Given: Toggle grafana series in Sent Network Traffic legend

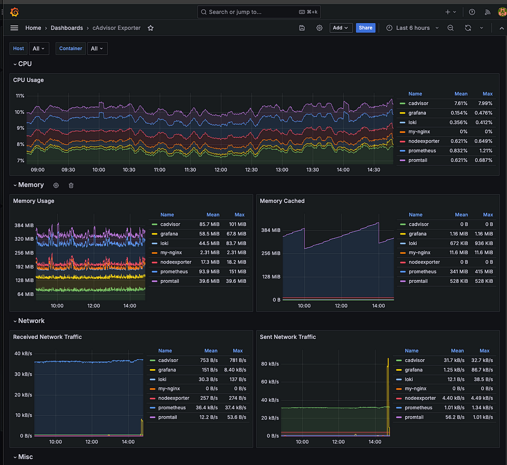Looking at the screenshot, I should click(413, 370).
